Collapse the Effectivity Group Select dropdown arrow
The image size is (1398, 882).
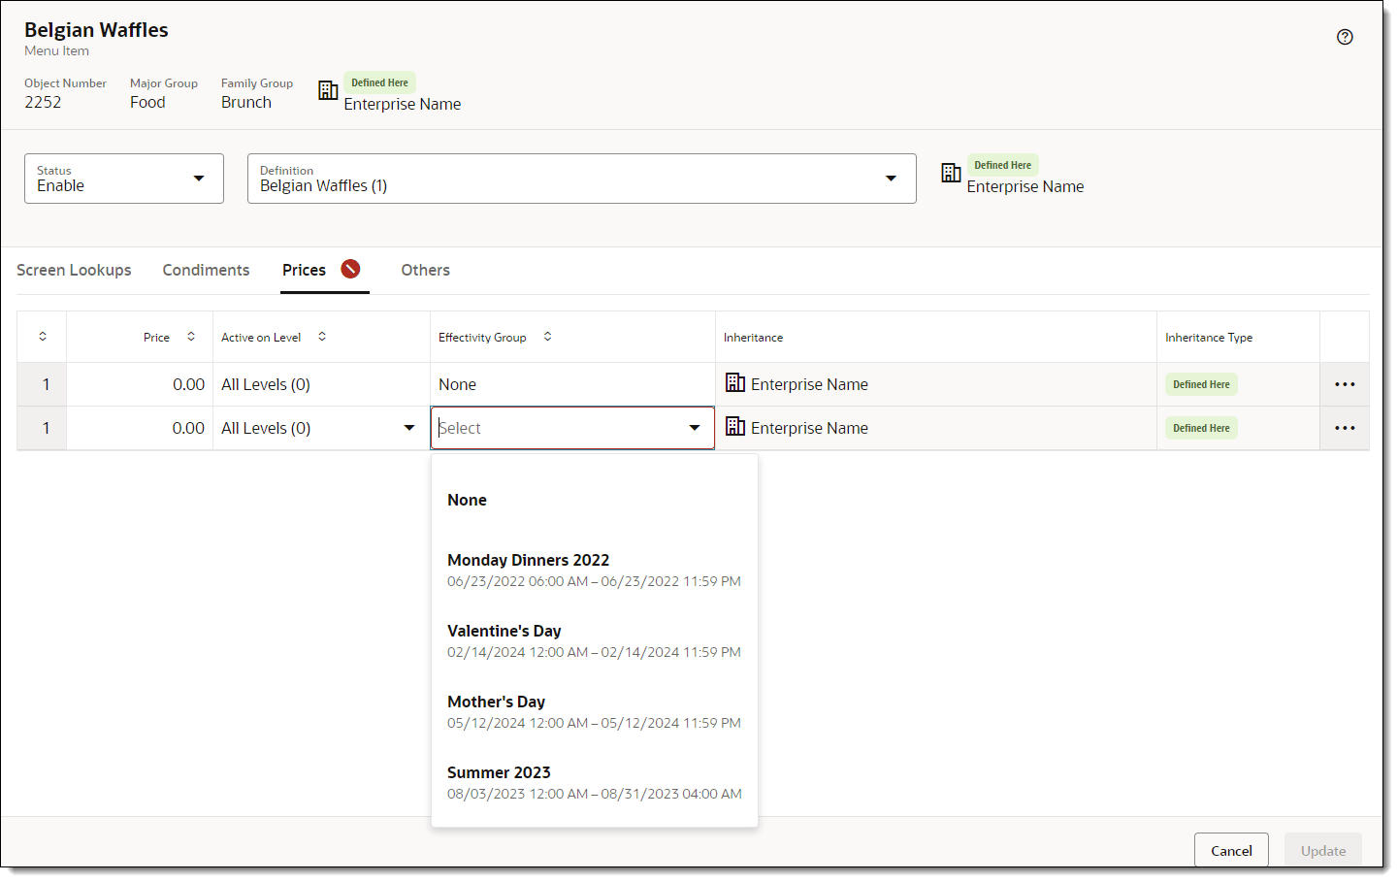[695, 428]
